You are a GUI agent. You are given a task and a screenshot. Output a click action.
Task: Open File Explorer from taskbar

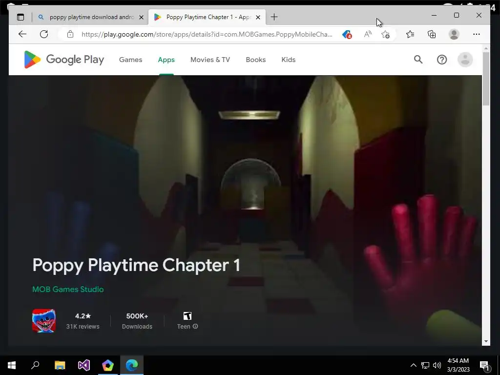pyautogui.click(x=60, y=365)
